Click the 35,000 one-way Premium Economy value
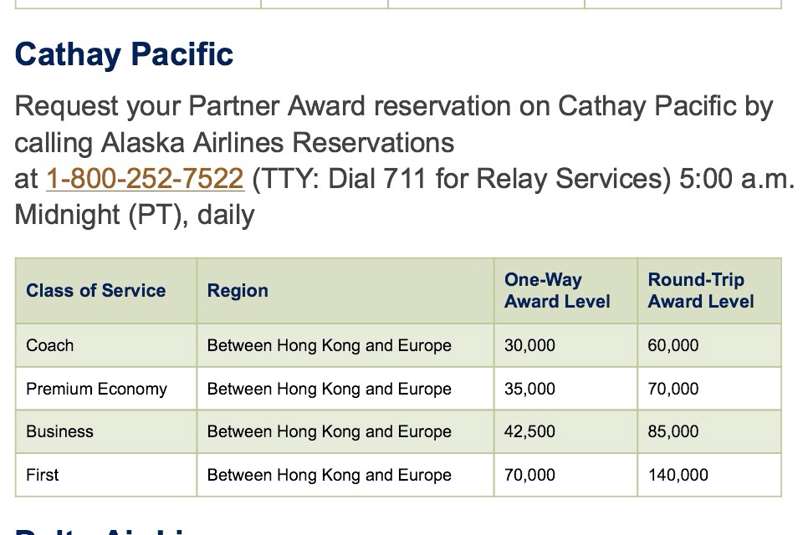This screenshot has width=803, height=535. pos(529,389)
